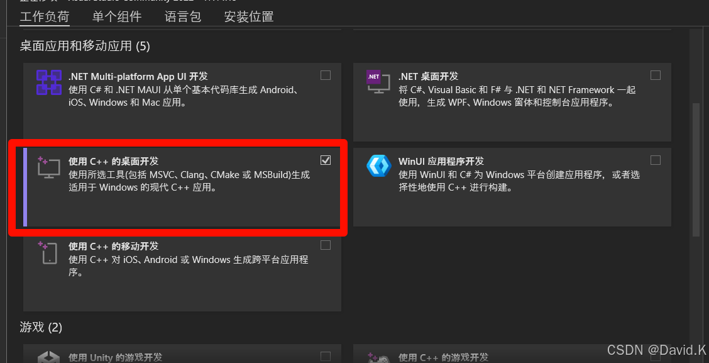Image resolution: width=709 pixels, height=363 pixels.
Task: Uncheck the 使用 C++ 的桌面开发 checkbox
Action: (x=326, y=160)
